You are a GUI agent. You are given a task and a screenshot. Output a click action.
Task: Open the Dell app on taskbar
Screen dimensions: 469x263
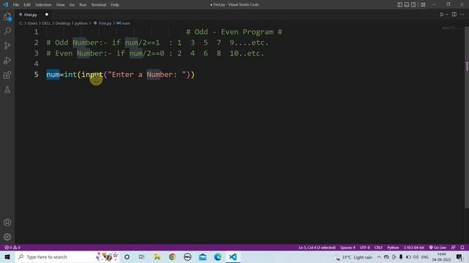click(188, 256)
